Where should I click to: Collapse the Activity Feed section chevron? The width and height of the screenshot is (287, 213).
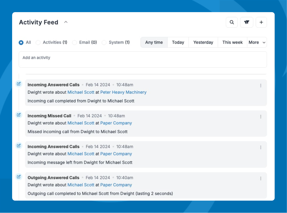(66, 22)
